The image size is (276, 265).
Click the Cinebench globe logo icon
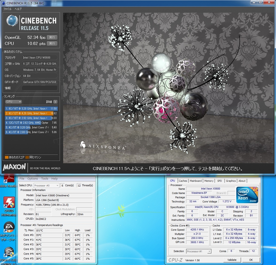(12, 21)
